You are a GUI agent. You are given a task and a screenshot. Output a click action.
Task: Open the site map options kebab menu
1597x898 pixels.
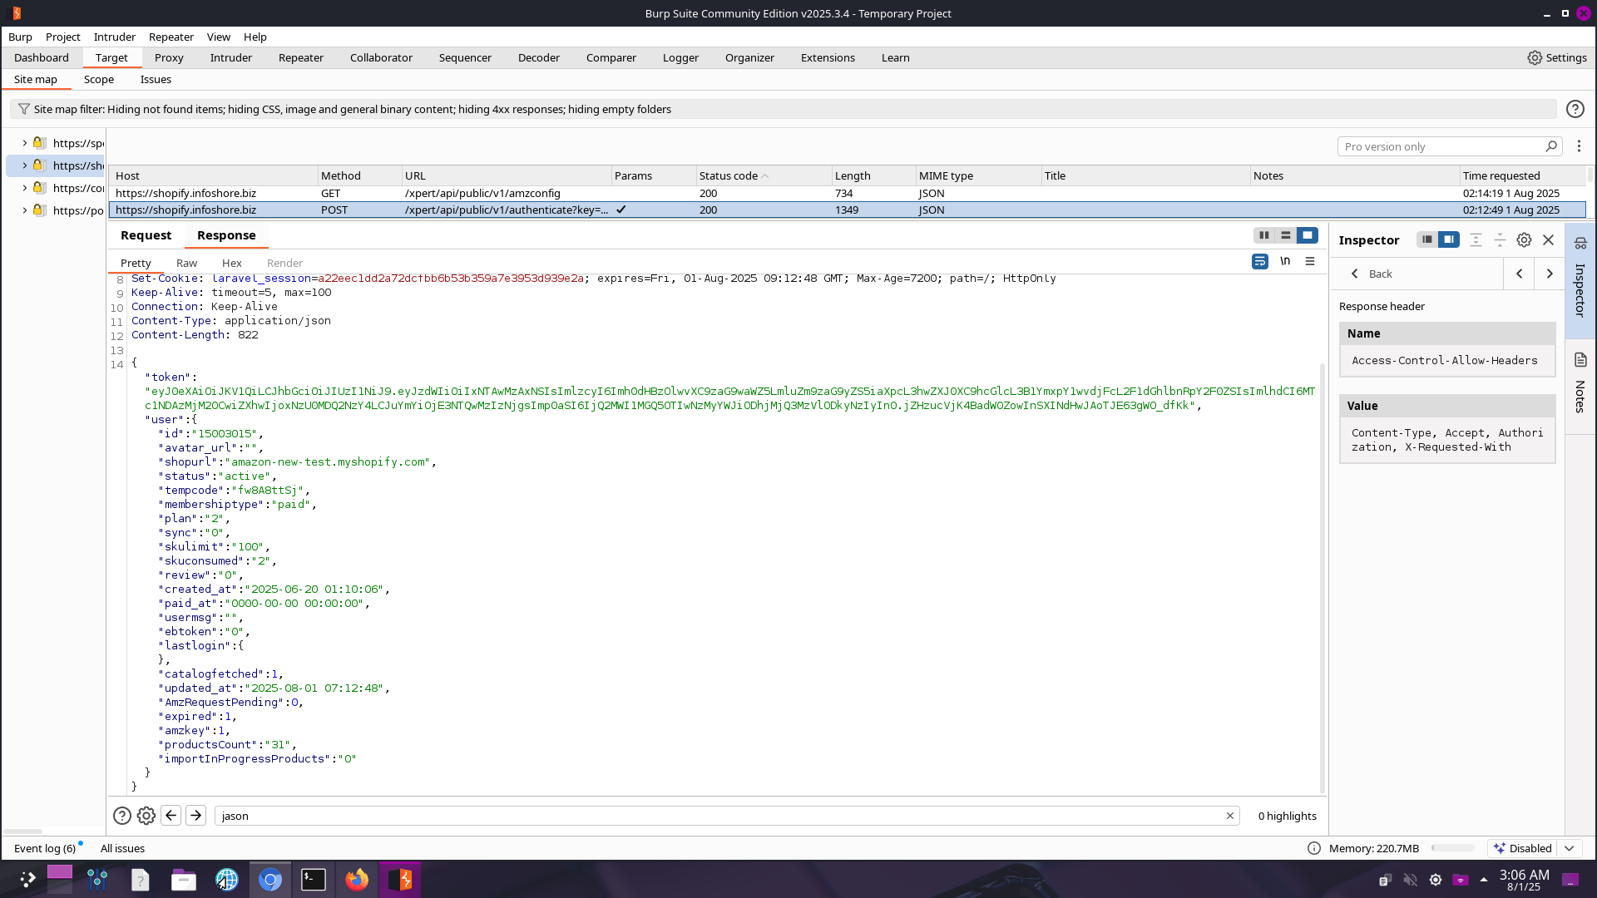pos(1579,146)
